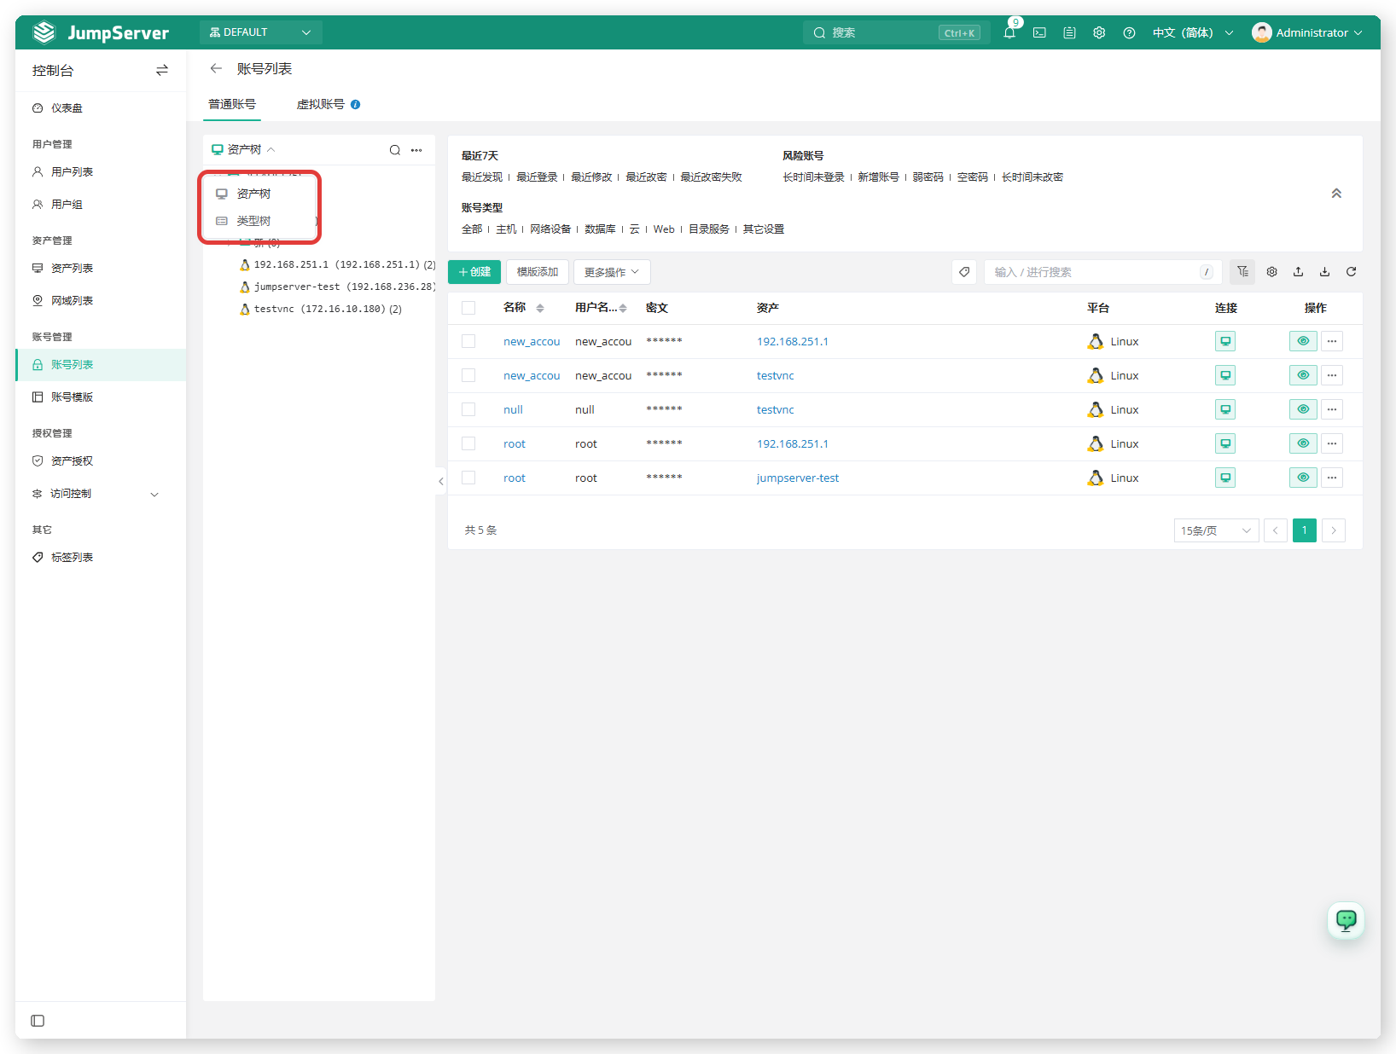Select all accounts with header checkbox

click(x=468, y=308)
